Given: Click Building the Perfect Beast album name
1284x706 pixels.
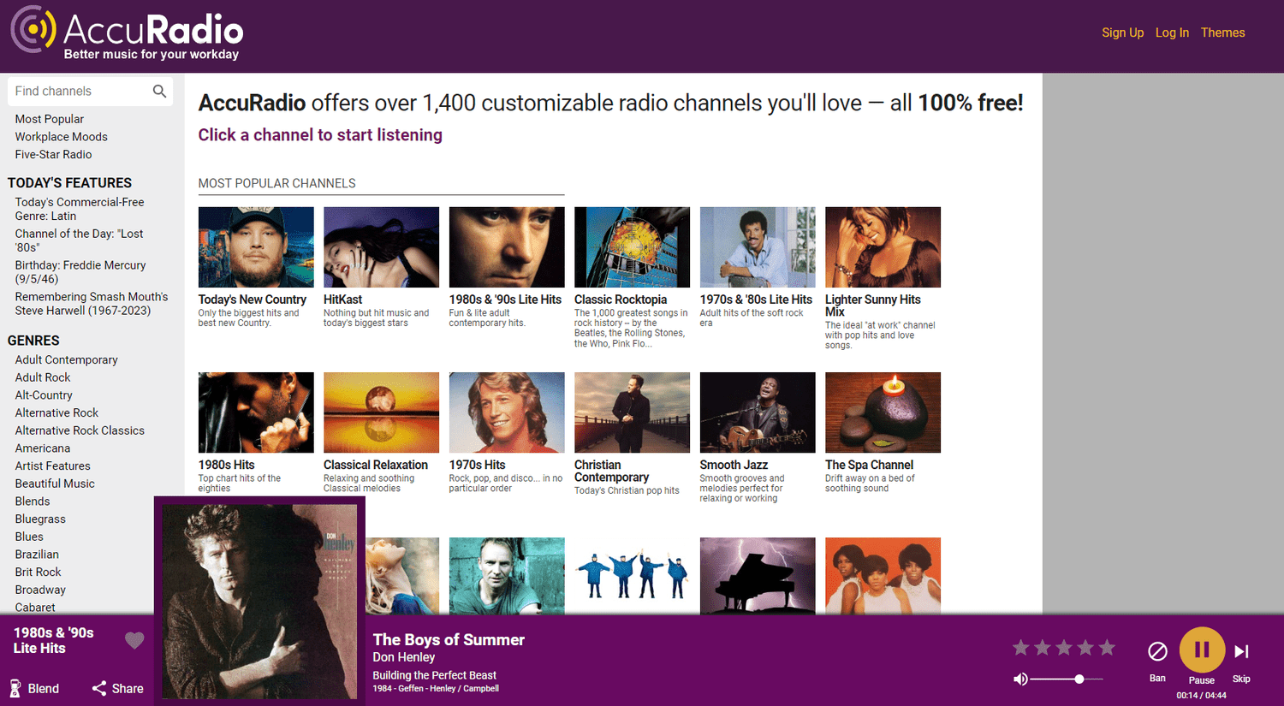Looking at the screenshot, I should point(434,675).
